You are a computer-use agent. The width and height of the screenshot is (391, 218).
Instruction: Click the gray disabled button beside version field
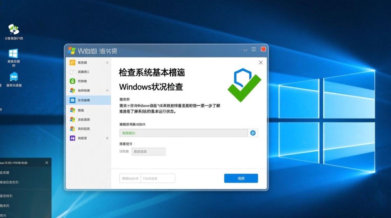tap(148, 151)
